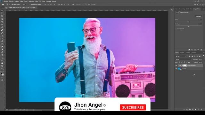The image size is (205, 115).
Task: Add layer style fx at Layers panel bottom
Action: click(x=187, y=109)
